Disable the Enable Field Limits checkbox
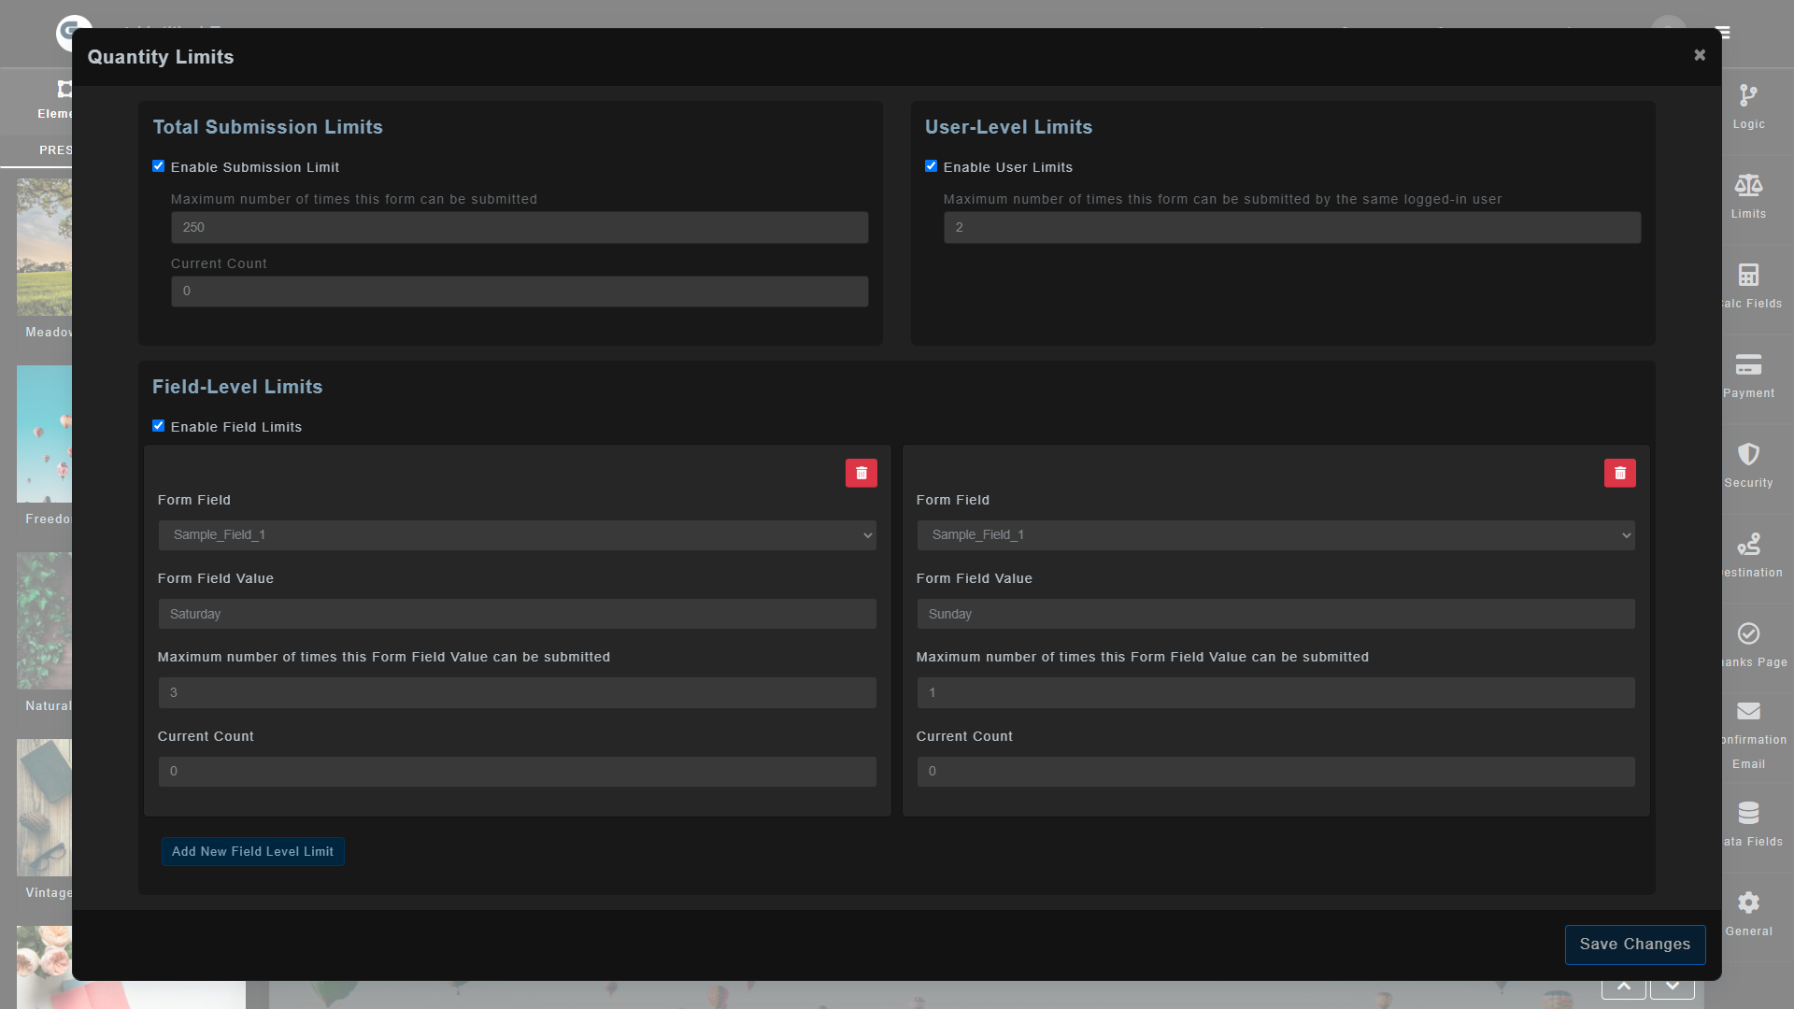 click(159, 426)
